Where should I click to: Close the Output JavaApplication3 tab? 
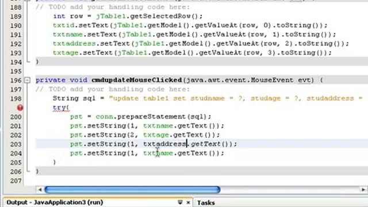[188, 202]
